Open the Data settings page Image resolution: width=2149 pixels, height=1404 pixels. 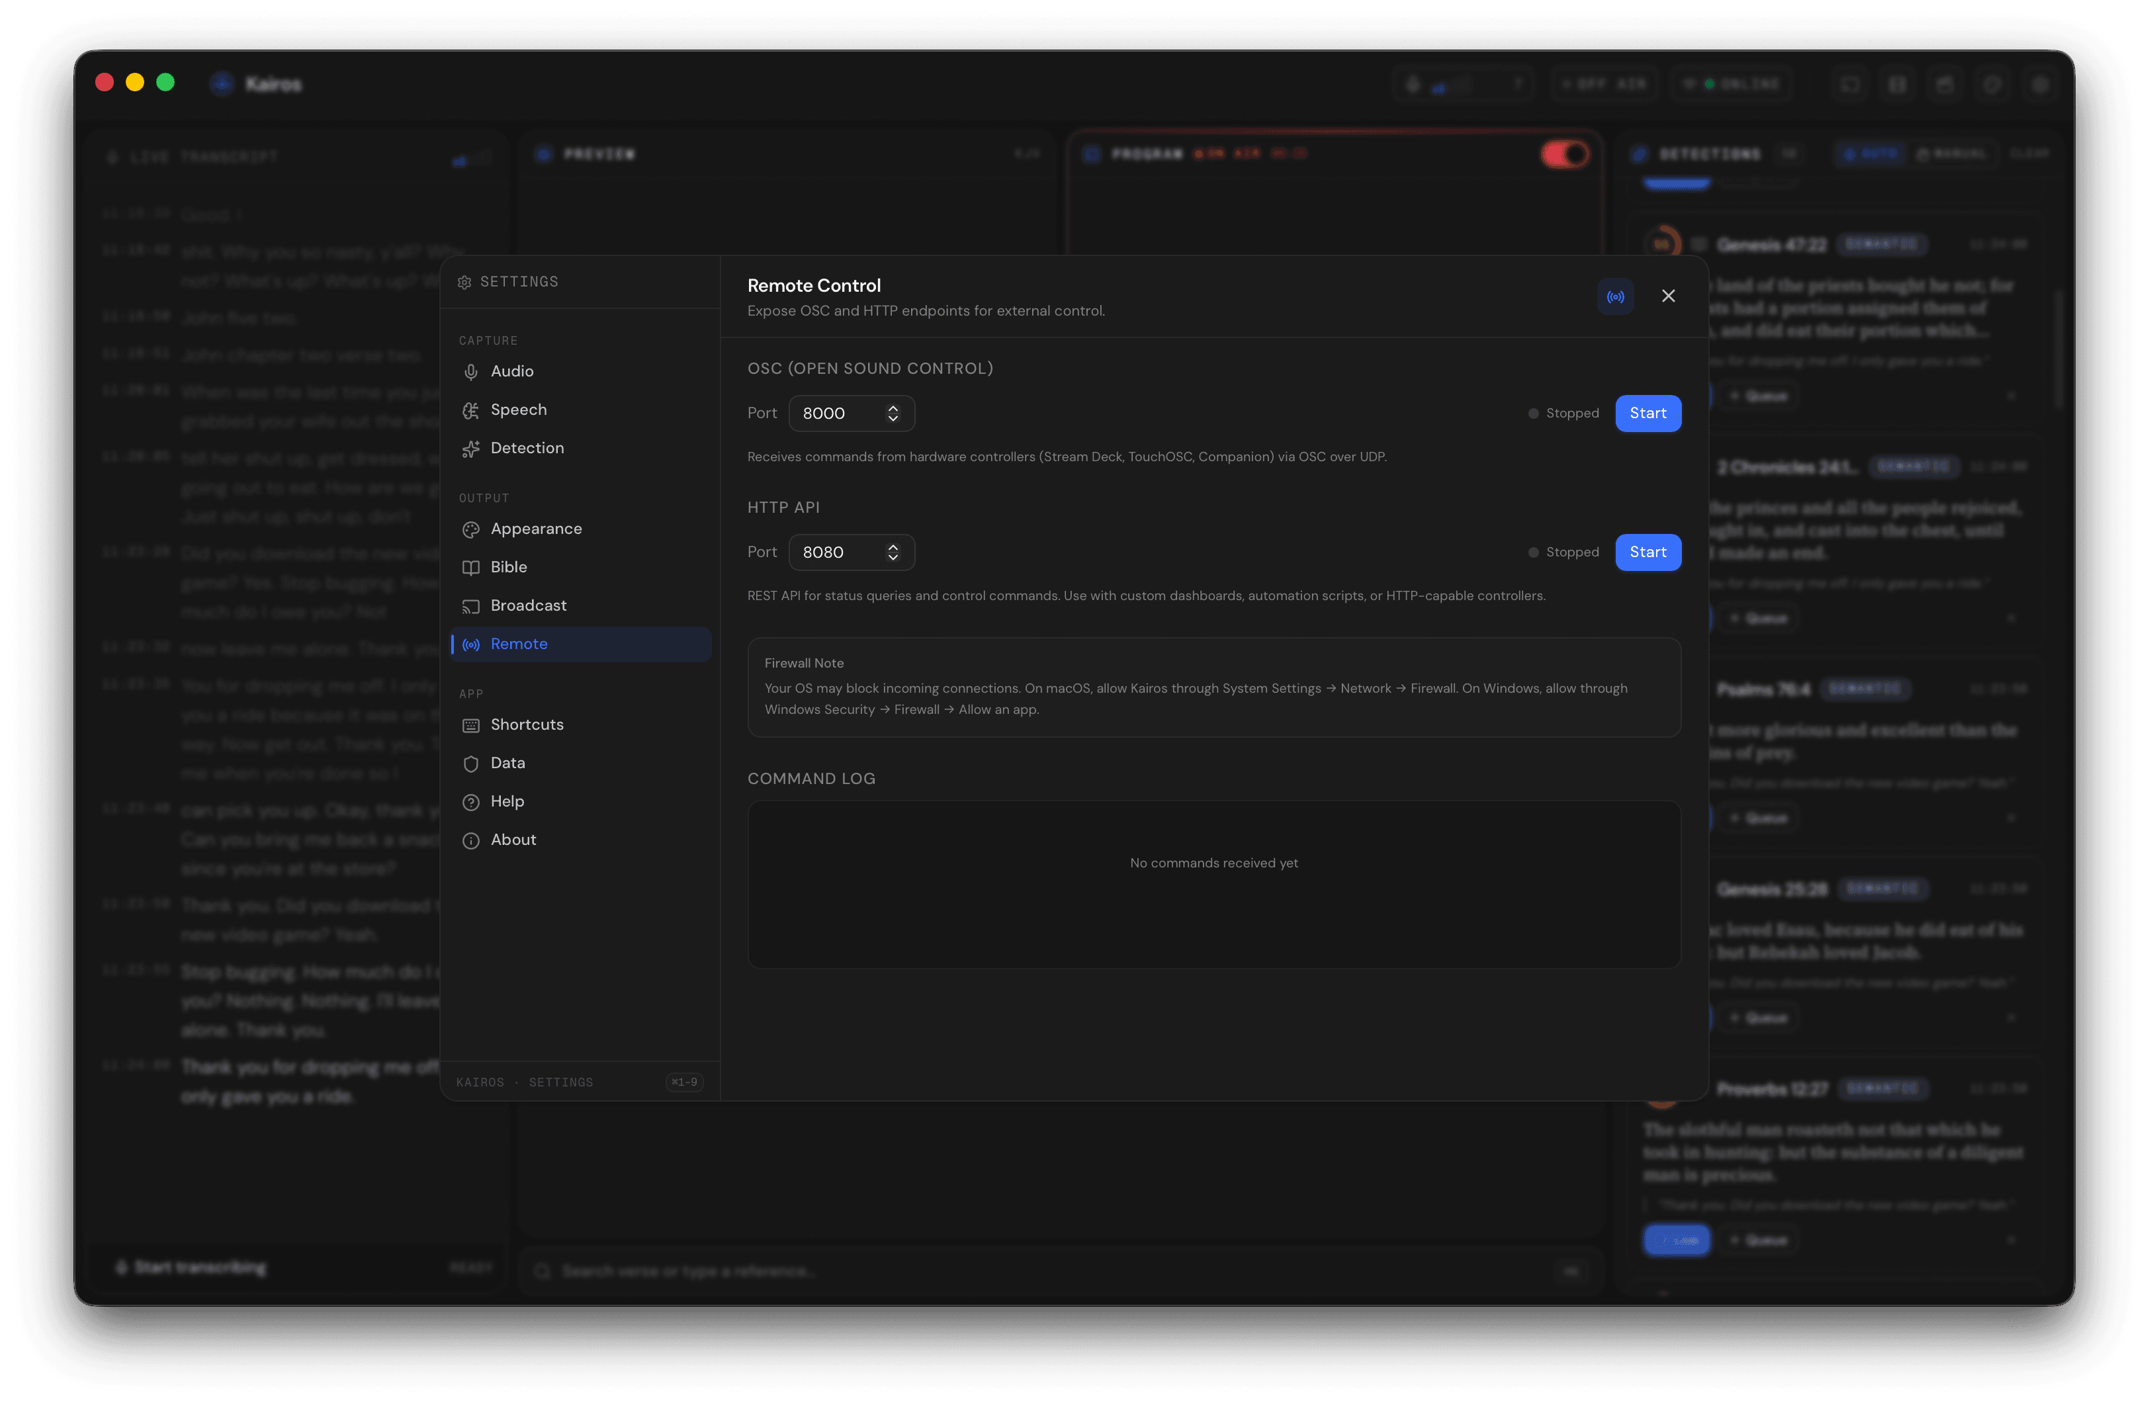pyautogui.click(x=581, y=763)
